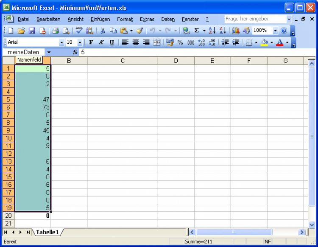Expand the meineDaten name box dropdown
This screenshot has width=318, height=247.
click(x=49, y=52)
